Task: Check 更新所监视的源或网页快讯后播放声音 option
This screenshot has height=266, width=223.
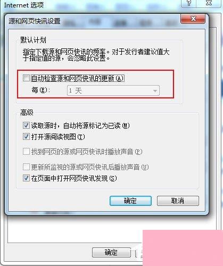Action: pyautogui.click(x=26, y=167)
